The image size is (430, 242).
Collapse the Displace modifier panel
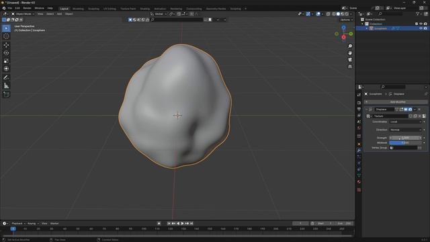click(x=366, y=110)
